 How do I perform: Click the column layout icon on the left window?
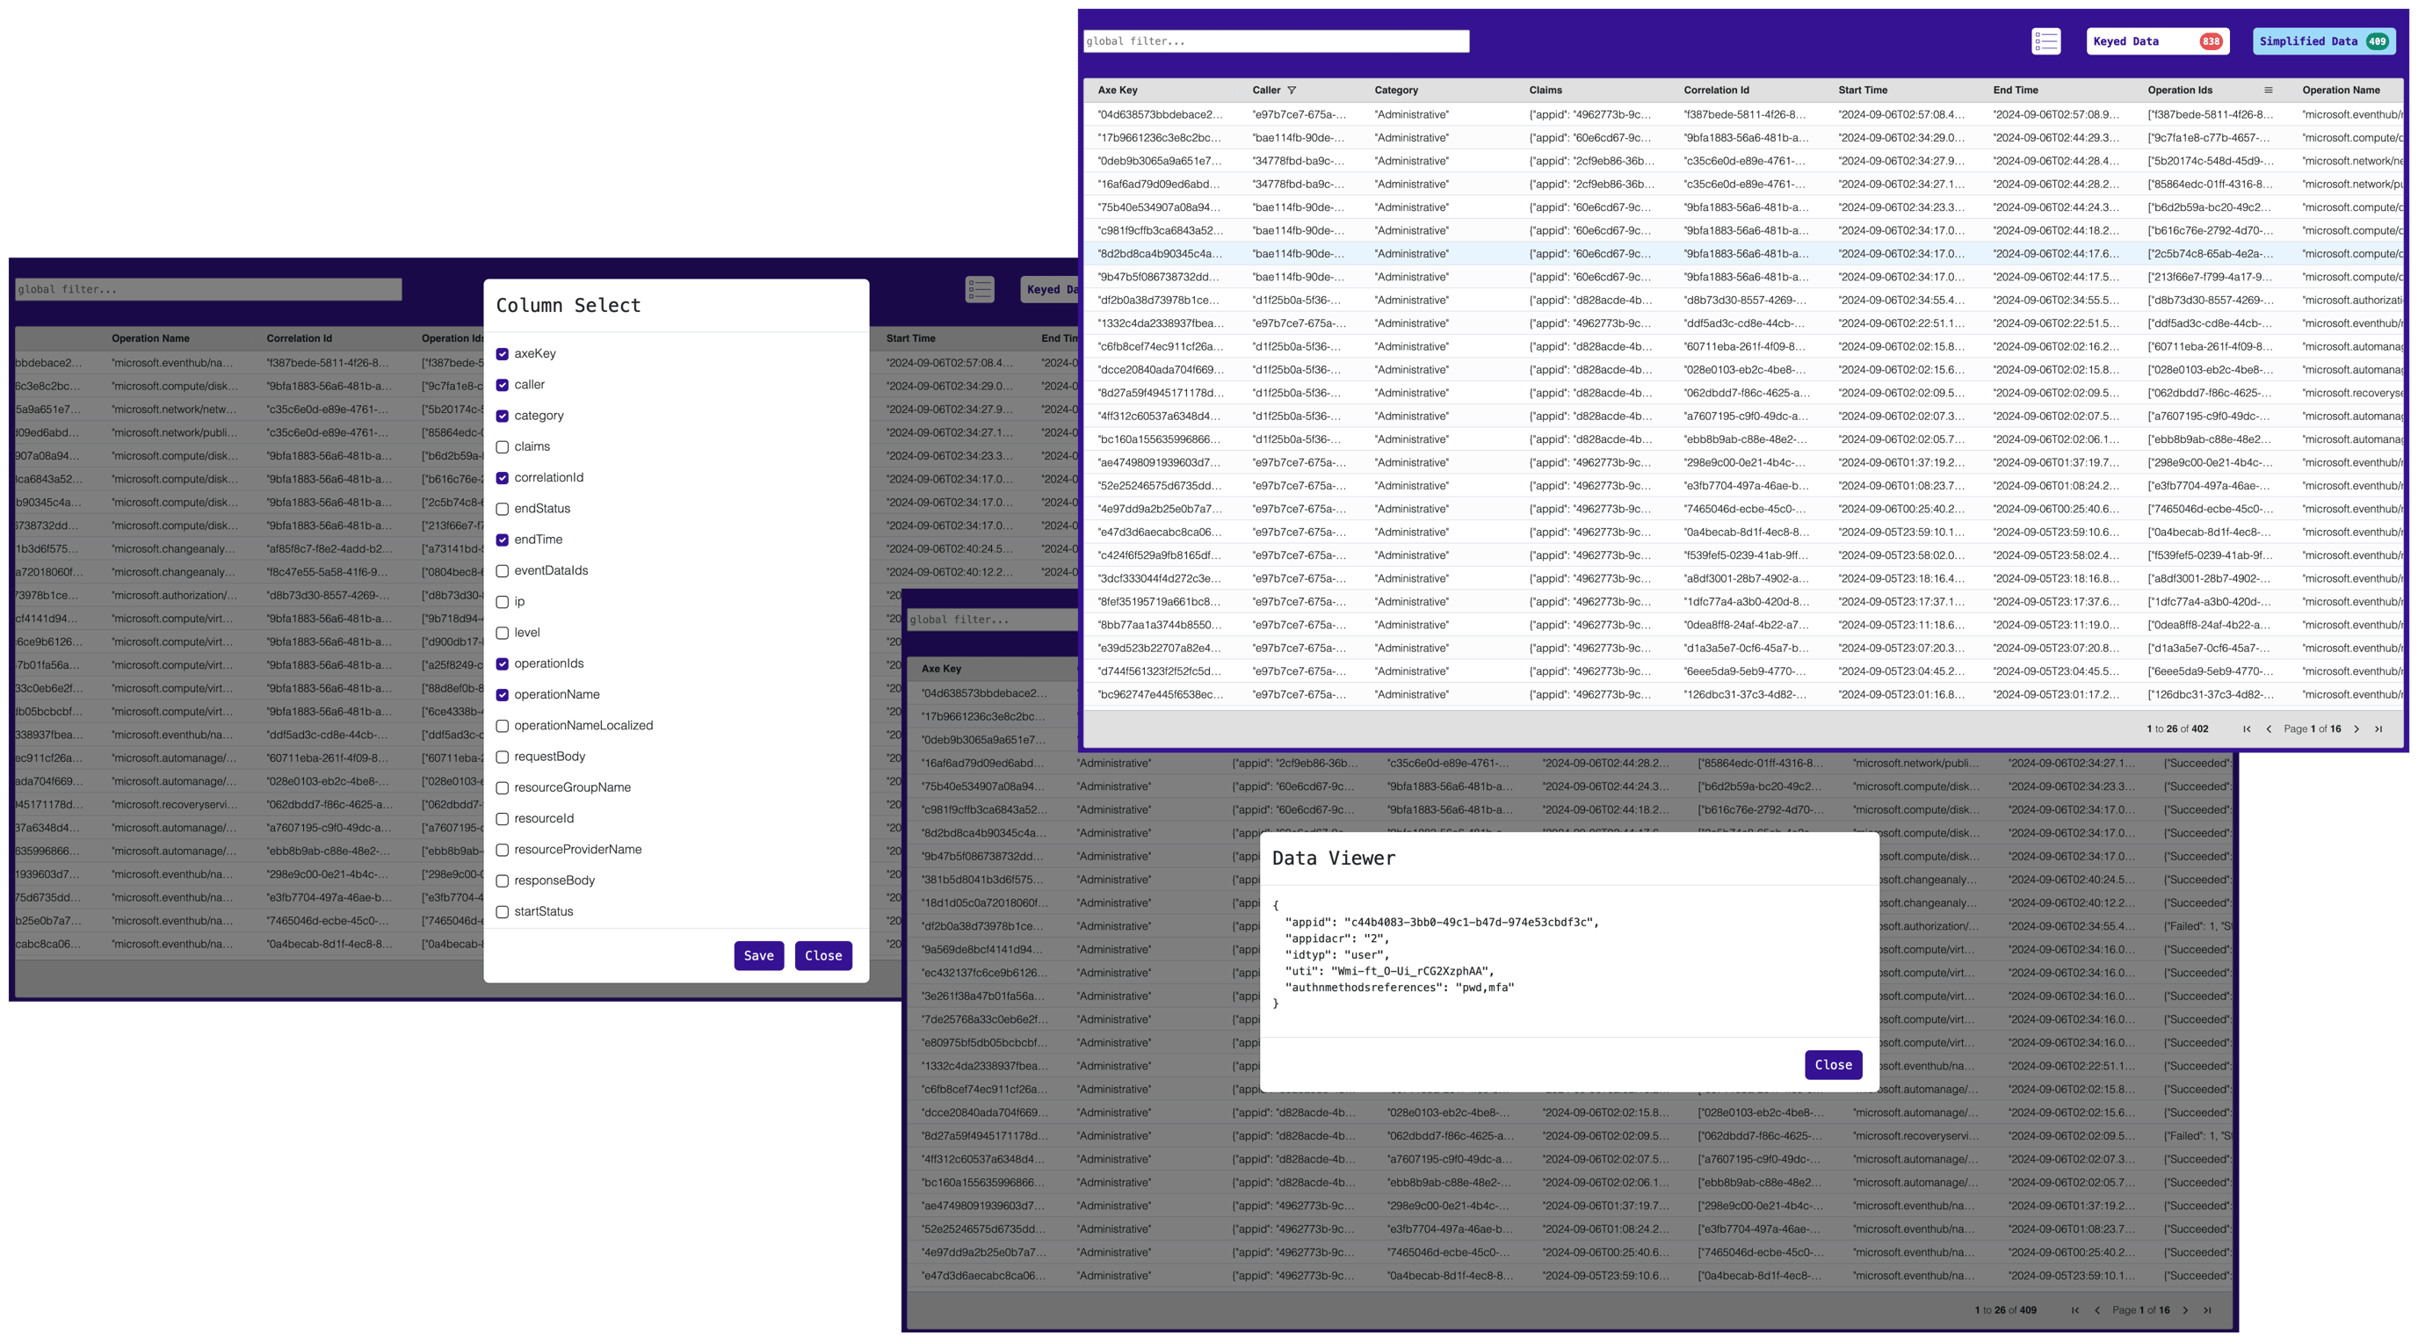pos(979,289)
